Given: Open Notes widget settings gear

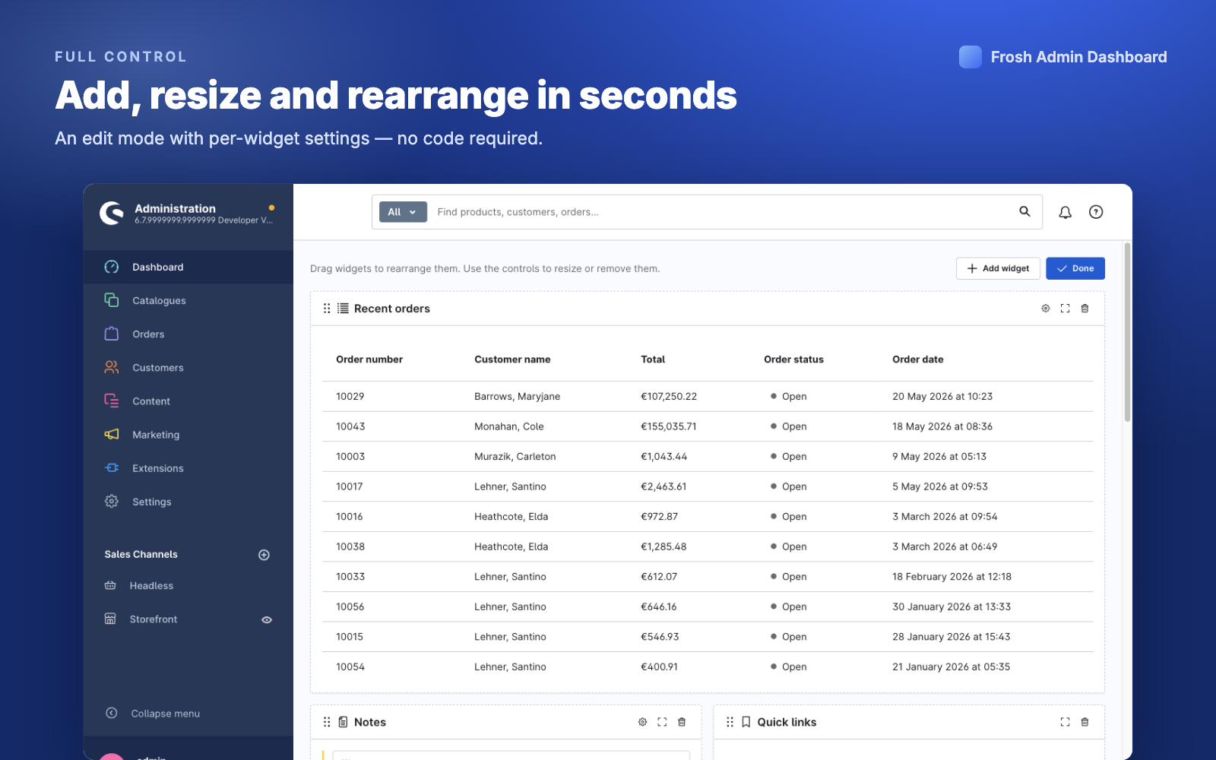Looking at the screenshot, I should [x=643, y=722].
